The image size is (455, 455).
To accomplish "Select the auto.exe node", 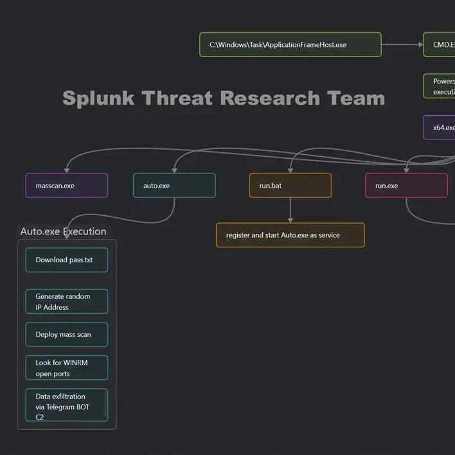I will tap(174, 186).
